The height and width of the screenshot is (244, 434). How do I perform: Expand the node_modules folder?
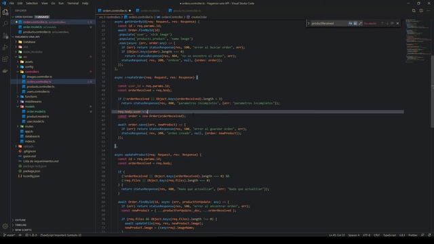tap(33, 52)
